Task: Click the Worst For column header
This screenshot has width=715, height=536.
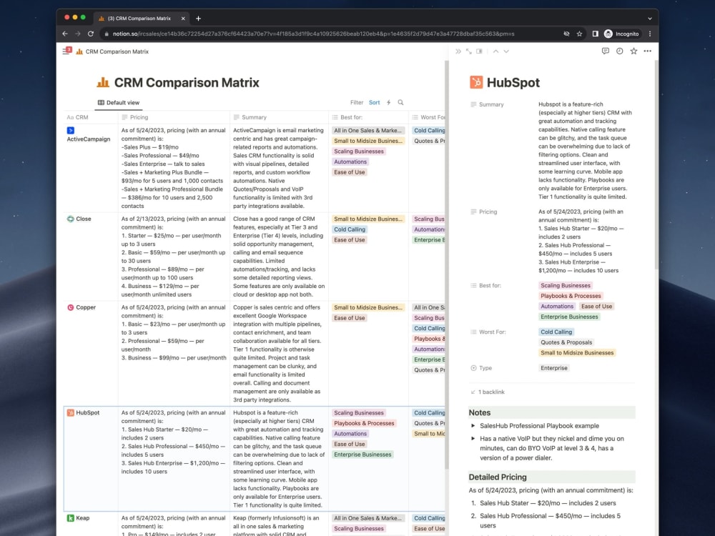Action: (x=427, y=117)
